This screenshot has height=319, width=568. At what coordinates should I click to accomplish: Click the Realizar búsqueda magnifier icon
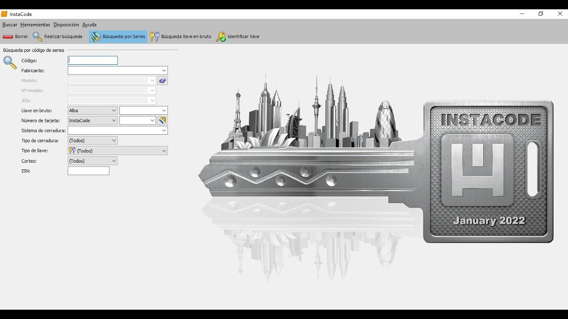coord(38,37)
